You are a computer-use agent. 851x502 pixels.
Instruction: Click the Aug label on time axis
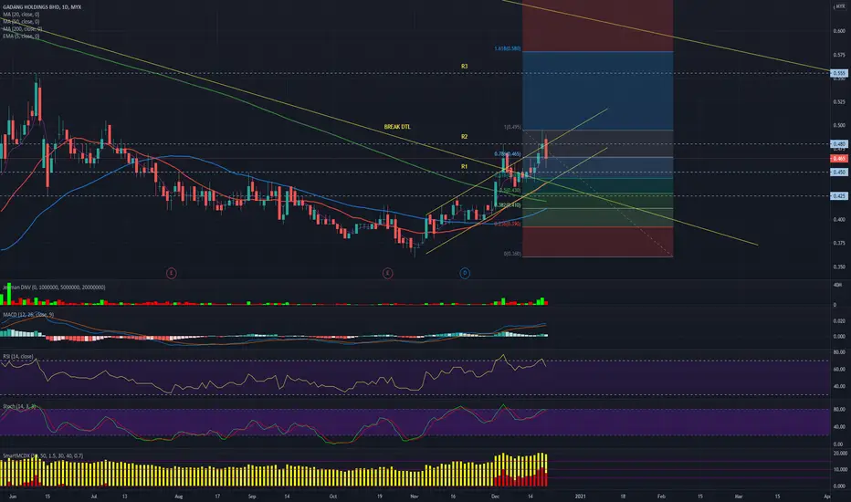pos(179,497)
